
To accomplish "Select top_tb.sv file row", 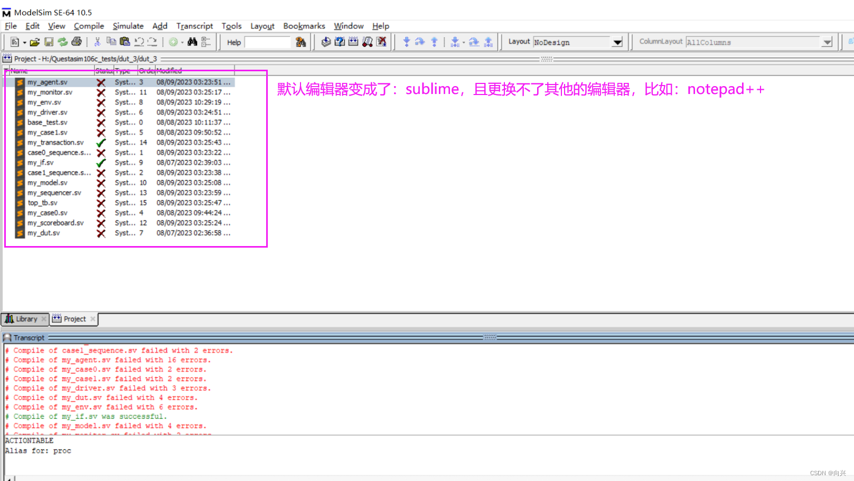I will 119,203.
